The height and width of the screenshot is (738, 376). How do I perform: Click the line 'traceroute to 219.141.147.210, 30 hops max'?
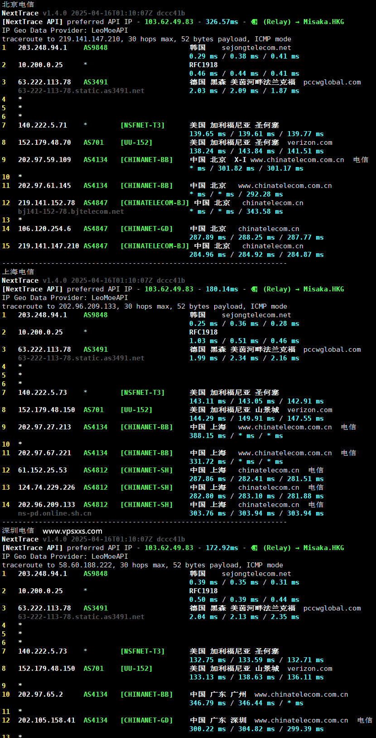(x=147, y=39)
